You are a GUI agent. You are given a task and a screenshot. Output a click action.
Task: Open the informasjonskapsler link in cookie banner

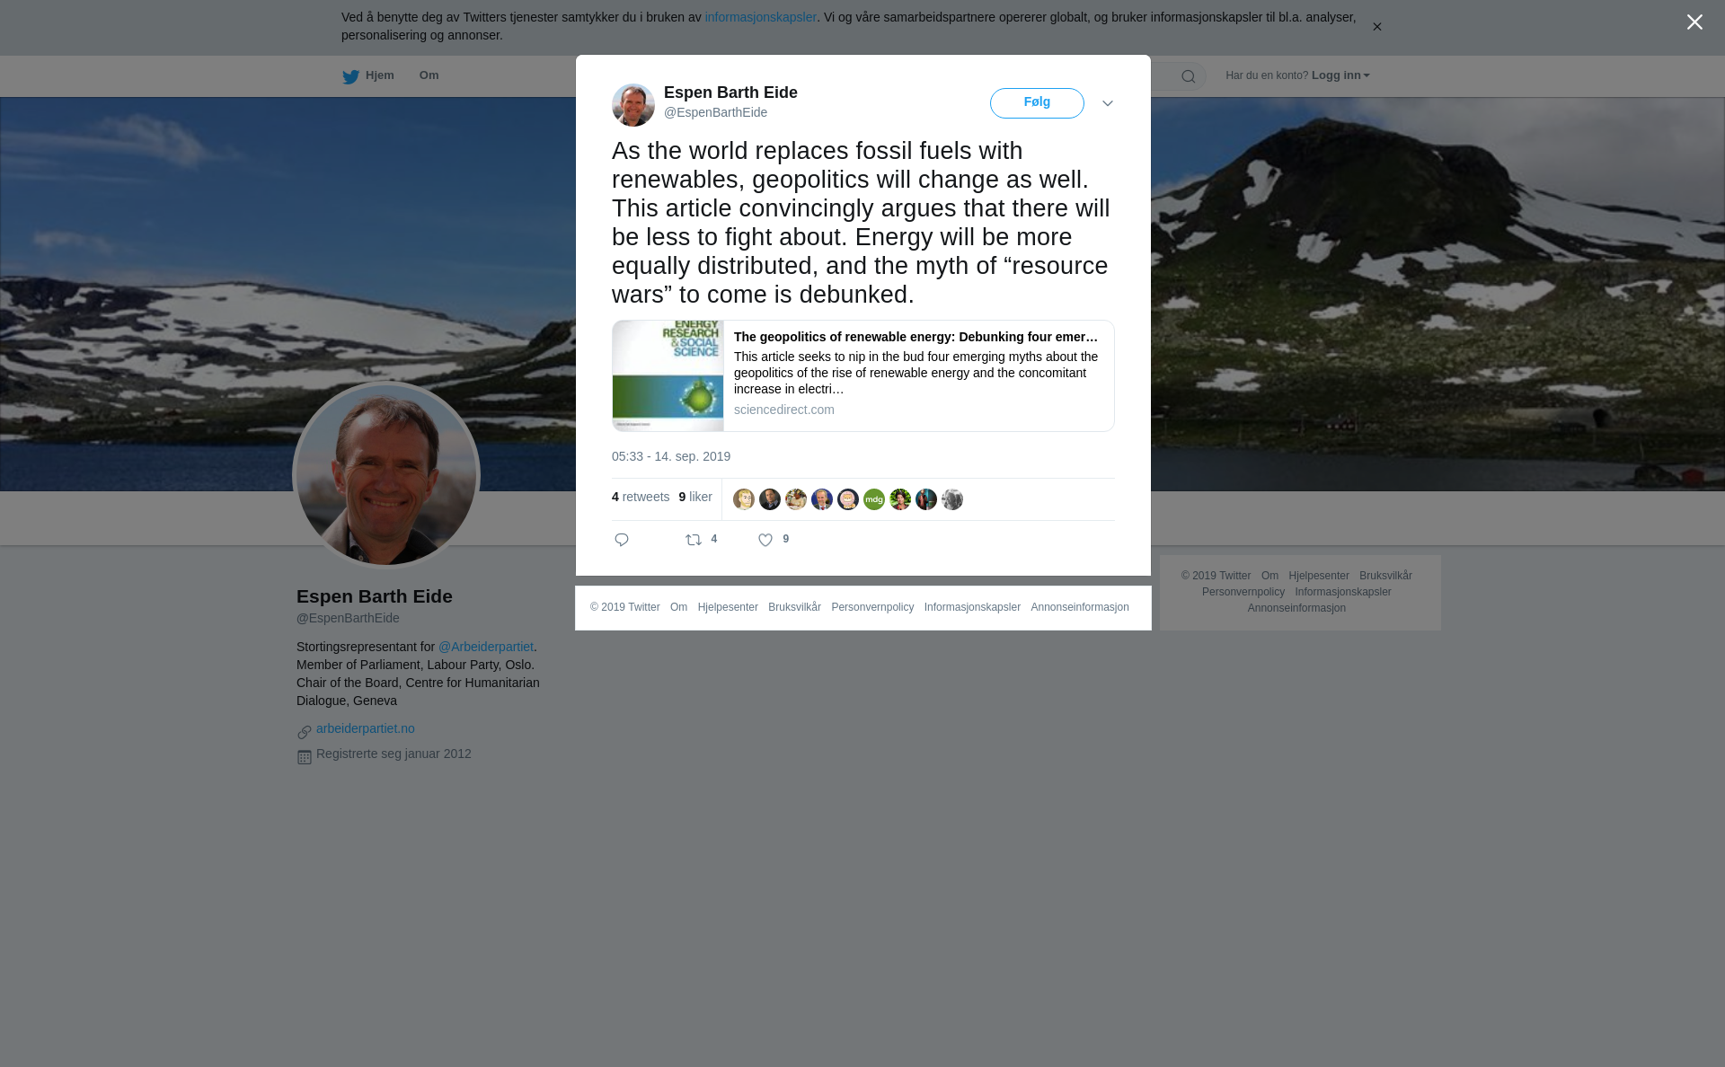point(760,17)
